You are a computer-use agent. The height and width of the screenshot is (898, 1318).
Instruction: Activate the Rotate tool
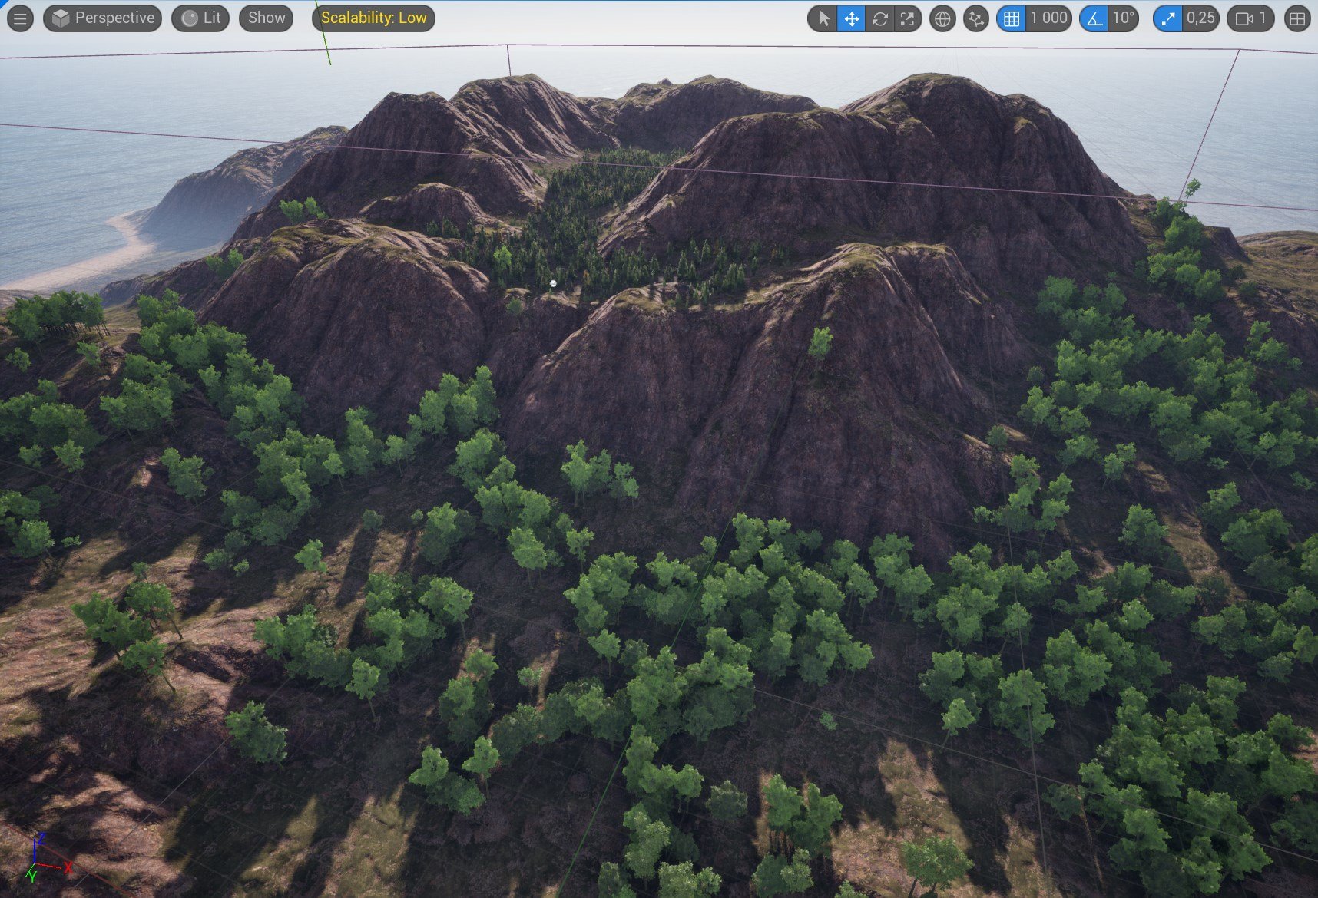coord(879,18)
